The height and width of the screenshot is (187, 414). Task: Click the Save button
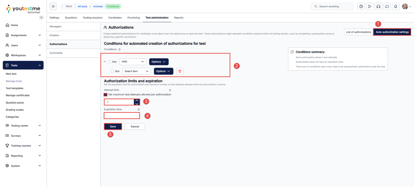click(x=113, y=127)
